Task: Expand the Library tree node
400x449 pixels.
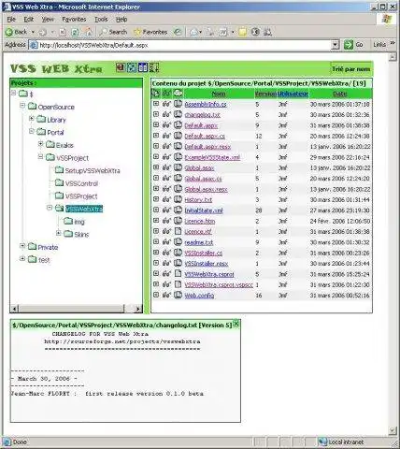Action: coord(31,119)
